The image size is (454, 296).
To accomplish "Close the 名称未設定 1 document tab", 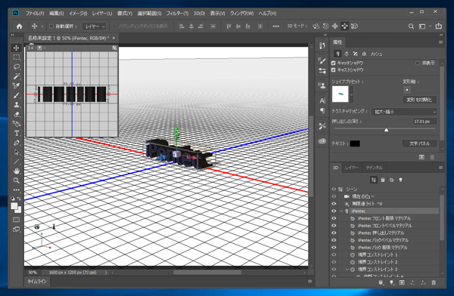I will [x=113, y=38].
